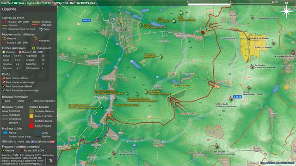The image size is (296, 166).
Task: Click the Pont ferroviaire endommagé legend icon
Action: (4, 90)
